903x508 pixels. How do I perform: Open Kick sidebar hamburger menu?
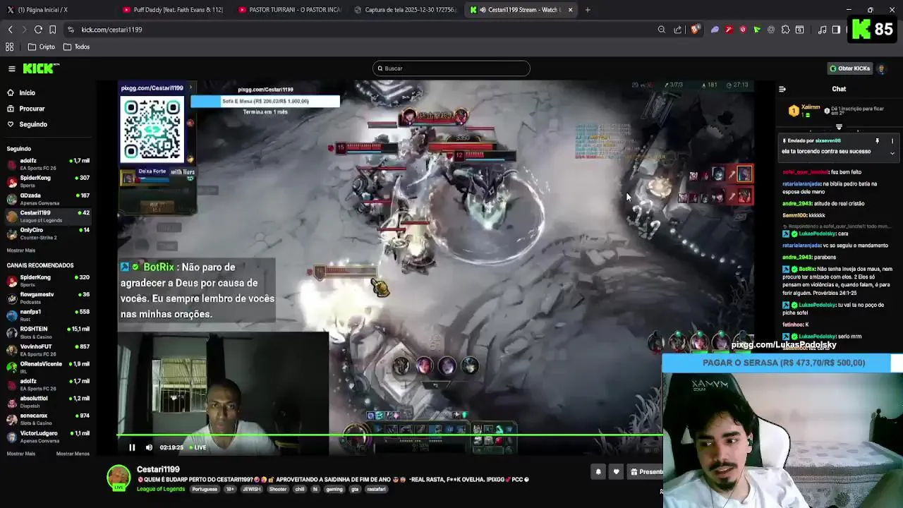pos(12,68)
